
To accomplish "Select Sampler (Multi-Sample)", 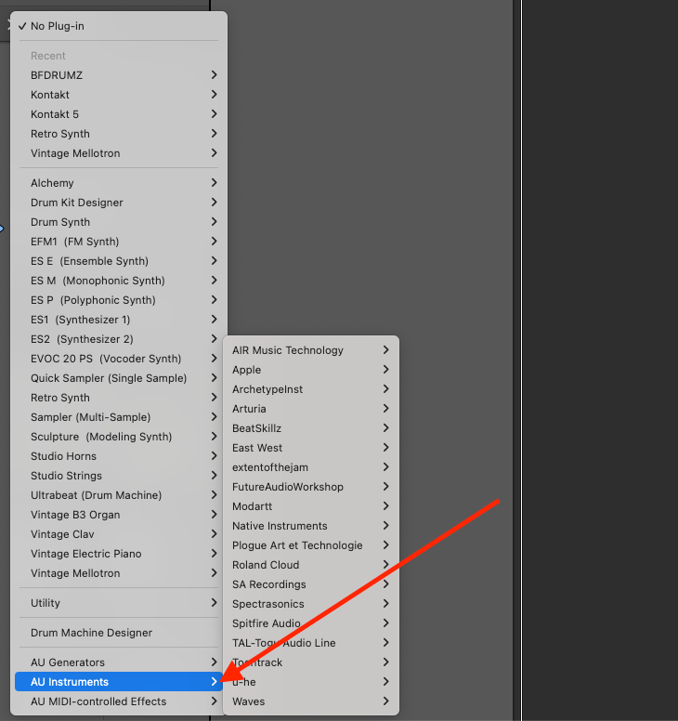I will point(119,417).
